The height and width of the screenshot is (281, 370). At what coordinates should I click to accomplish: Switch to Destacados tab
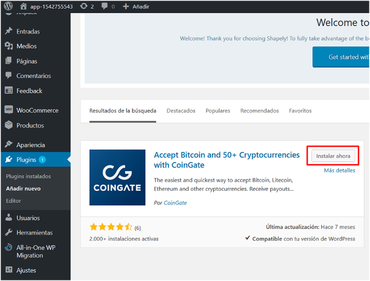pos(181,110)
